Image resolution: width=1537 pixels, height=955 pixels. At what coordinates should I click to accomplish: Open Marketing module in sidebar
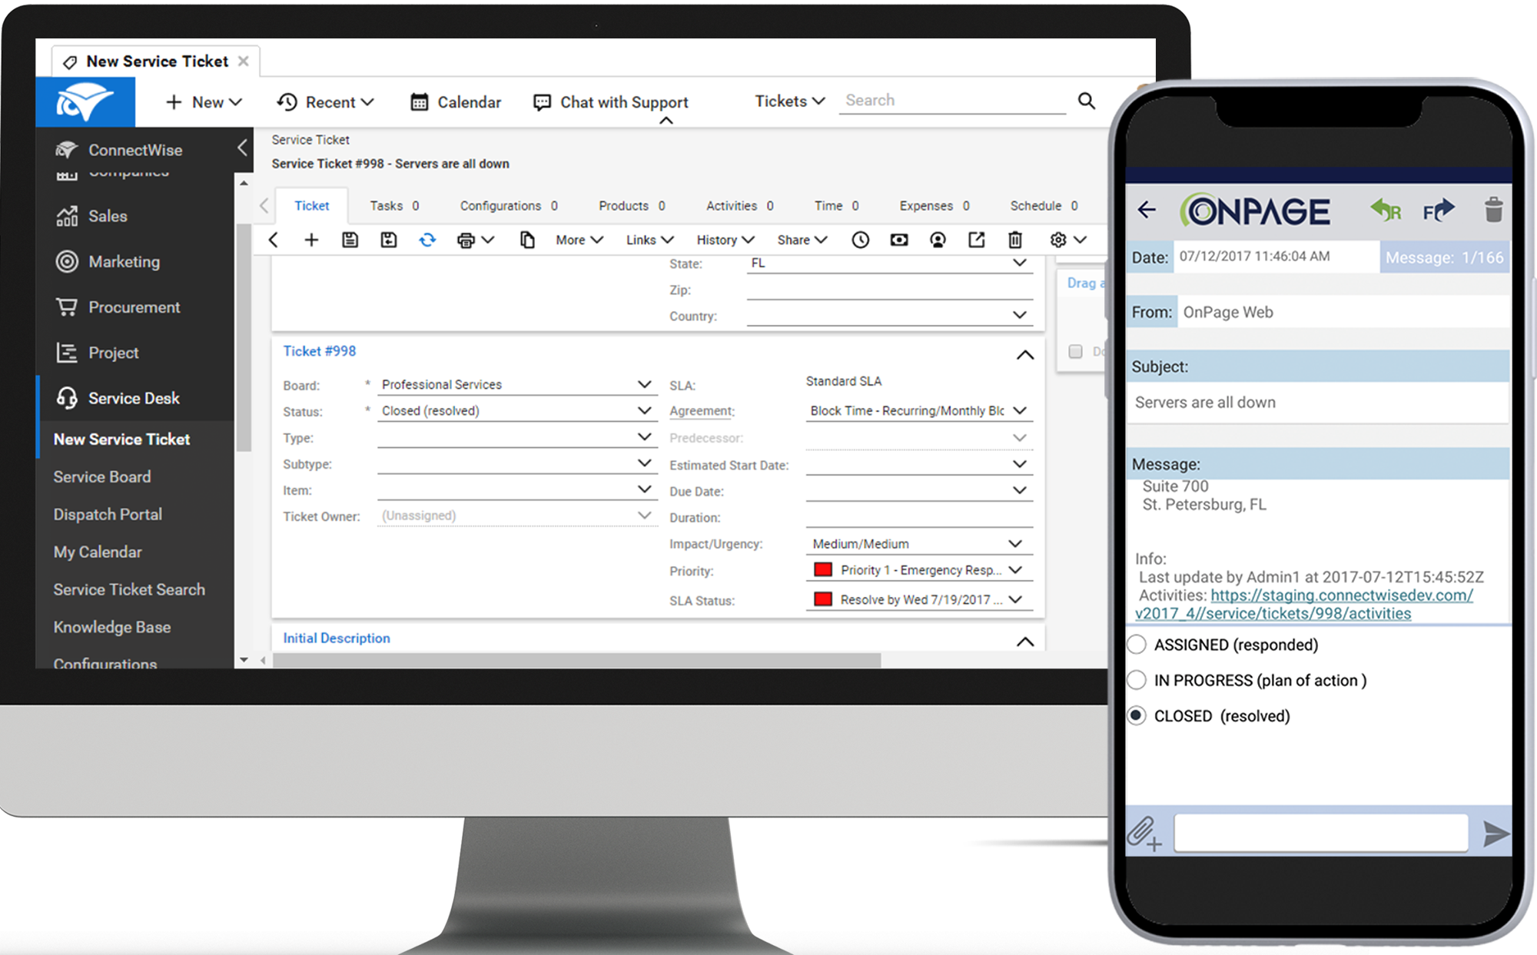tap(124, 261)
